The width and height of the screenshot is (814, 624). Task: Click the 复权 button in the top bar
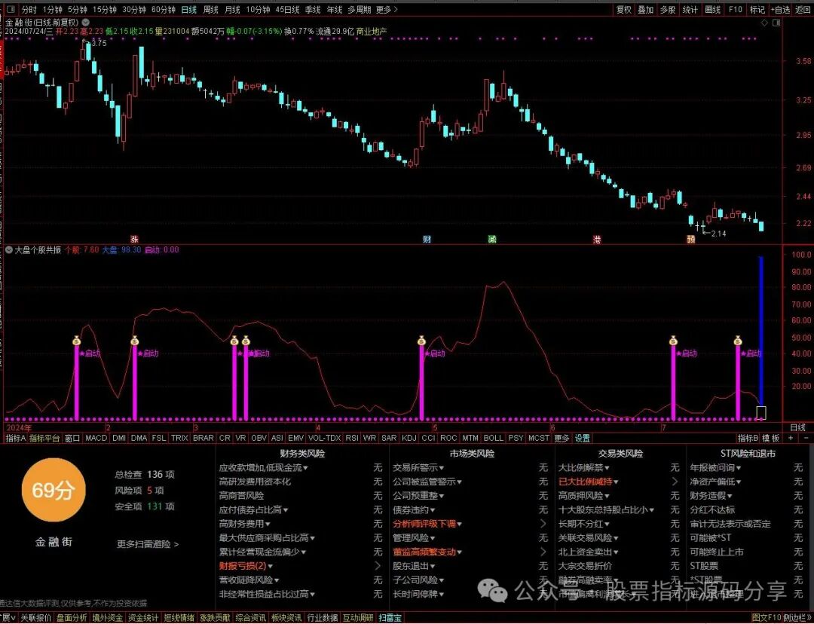click(x=623, y=9)
